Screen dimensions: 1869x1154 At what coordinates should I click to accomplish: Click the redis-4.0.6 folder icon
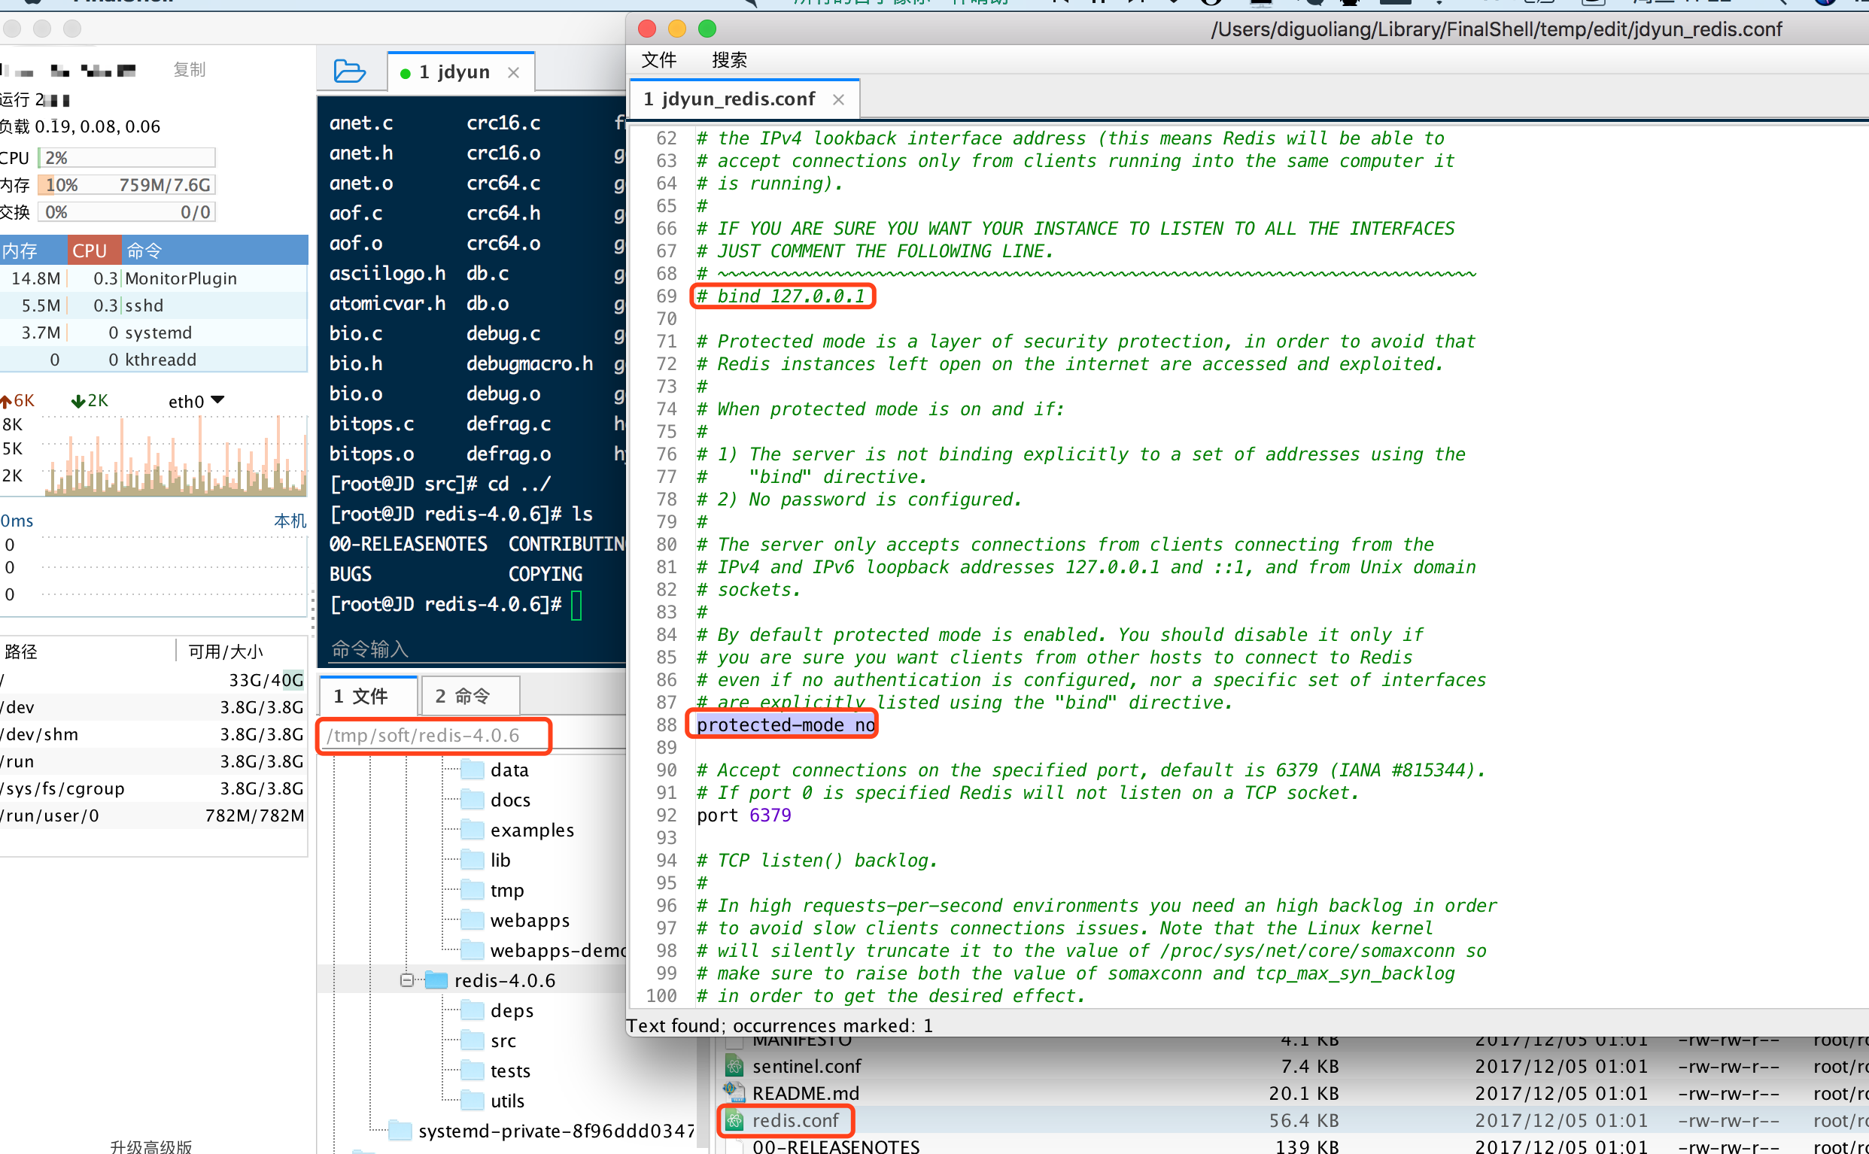436,980
